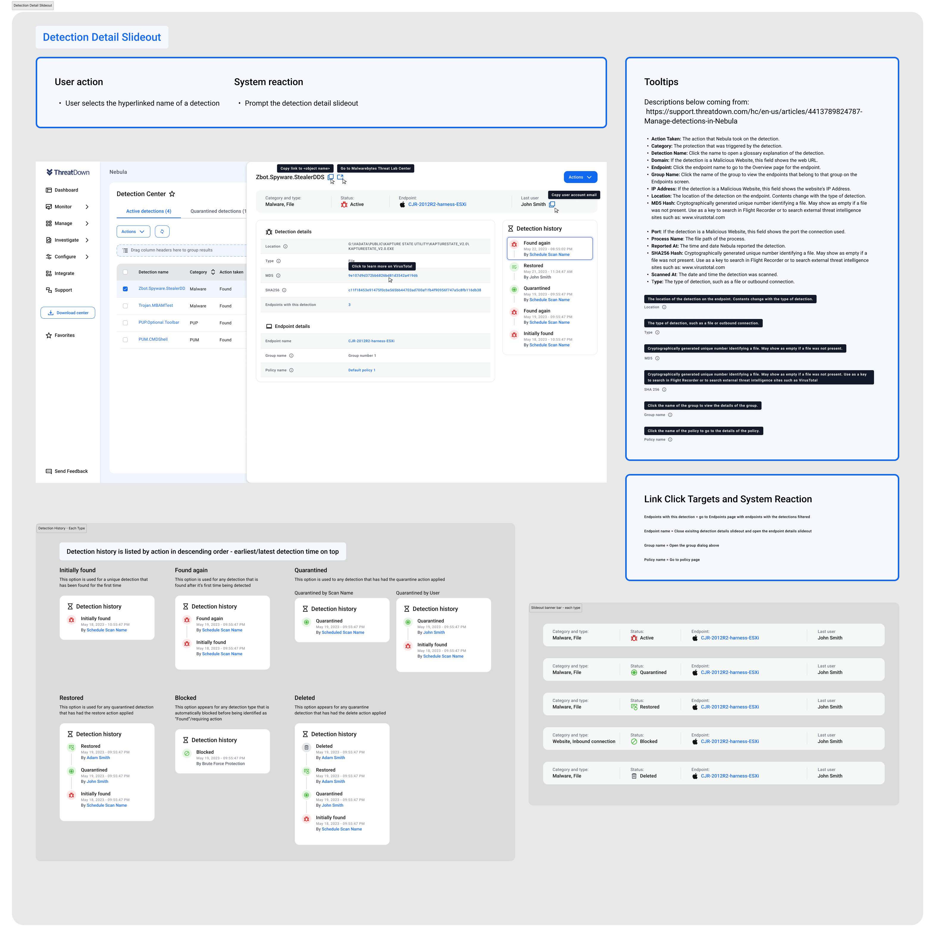This screenshot has width=935, height=937.
Task: Click the favorite star beside Detection Center
Action: [172, 194]
